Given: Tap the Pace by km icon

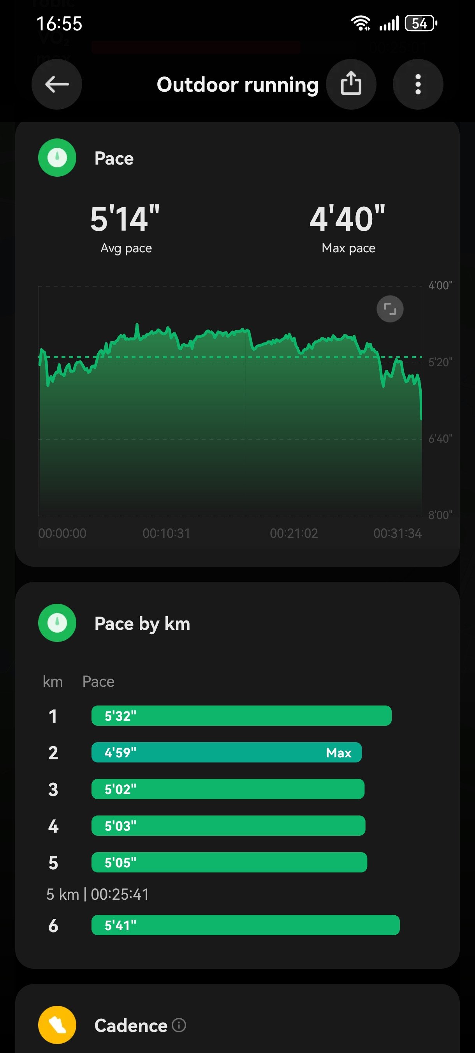Looking at the screenshot, I should (57, 622).
